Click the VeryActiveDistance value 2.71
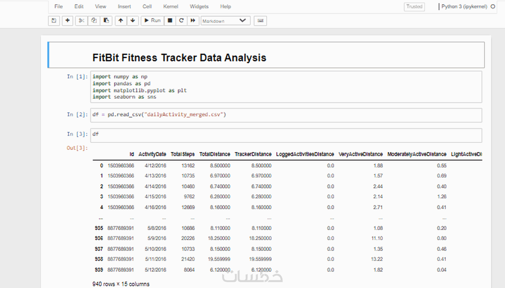This screenshot has height=288, width=505. pyautogui.click(x=378, y=207)
